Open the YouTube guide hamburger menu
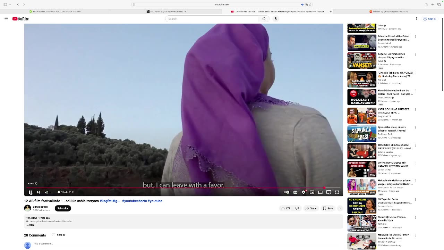Screen dimensions: 444x250 click(x=6, y=19)
